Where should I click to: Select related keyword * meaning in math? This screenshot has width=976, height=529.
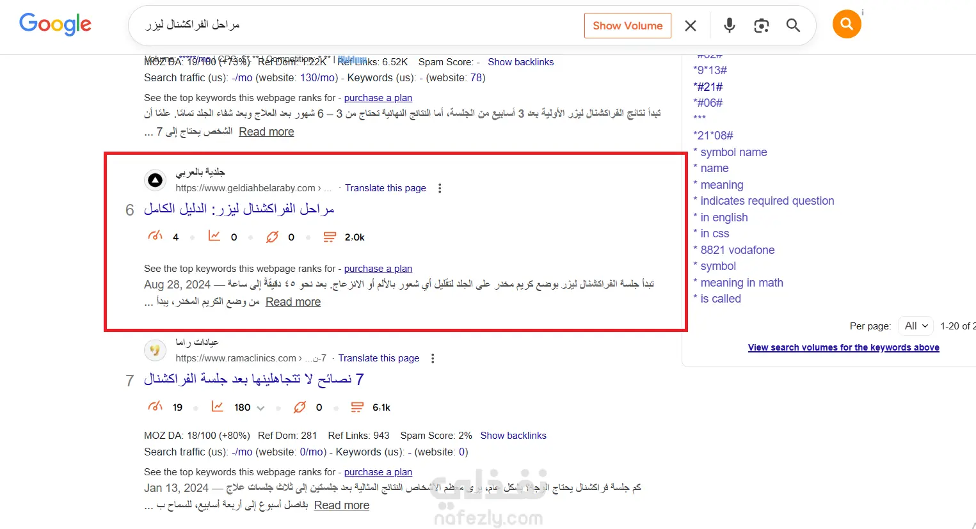738,283
